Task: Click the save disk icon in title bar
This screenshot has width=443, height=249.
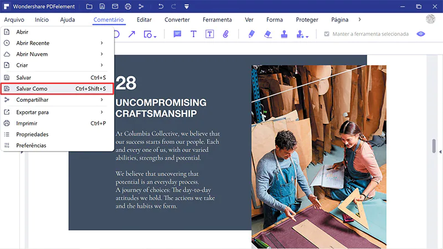Action: click(102, 6)
